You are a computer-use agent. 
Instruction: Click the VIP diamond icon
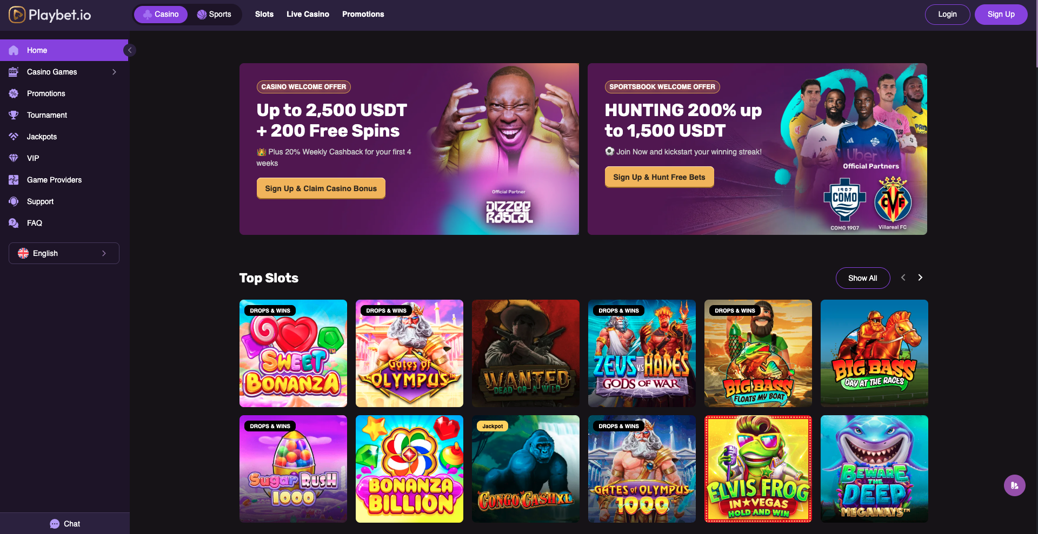click(x=14, y=158)
